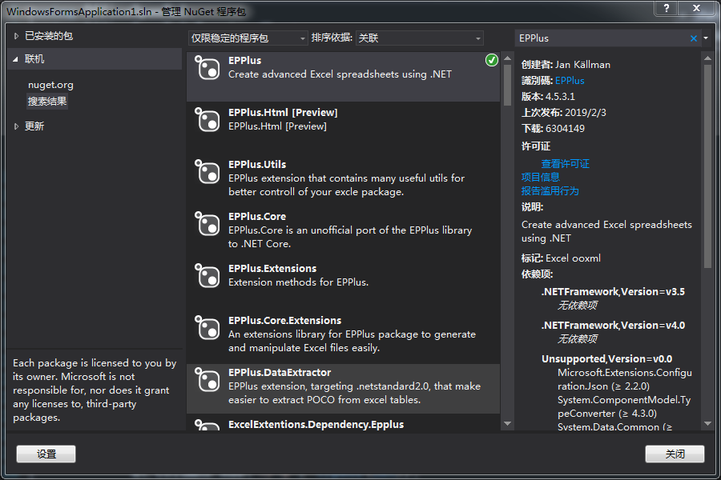This screenshot has height=480, width=721.
Task: Click the EPPlus search input field
Action: 601,38
